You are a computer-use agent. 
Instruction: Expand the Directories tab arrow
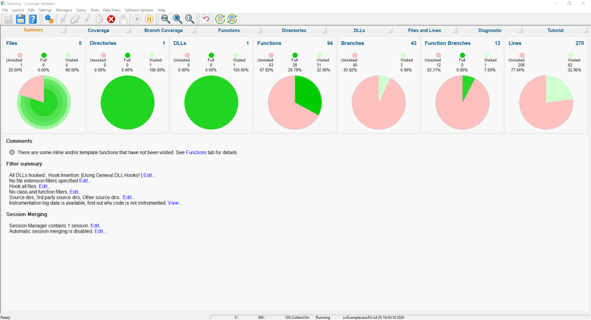coord(324,31)
